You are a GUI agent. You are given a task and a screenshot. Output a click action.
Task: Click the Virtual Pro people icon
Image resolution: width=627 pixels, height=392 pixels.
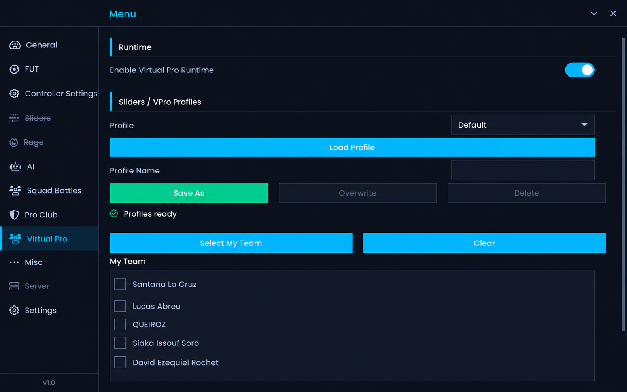click(15, 239)
